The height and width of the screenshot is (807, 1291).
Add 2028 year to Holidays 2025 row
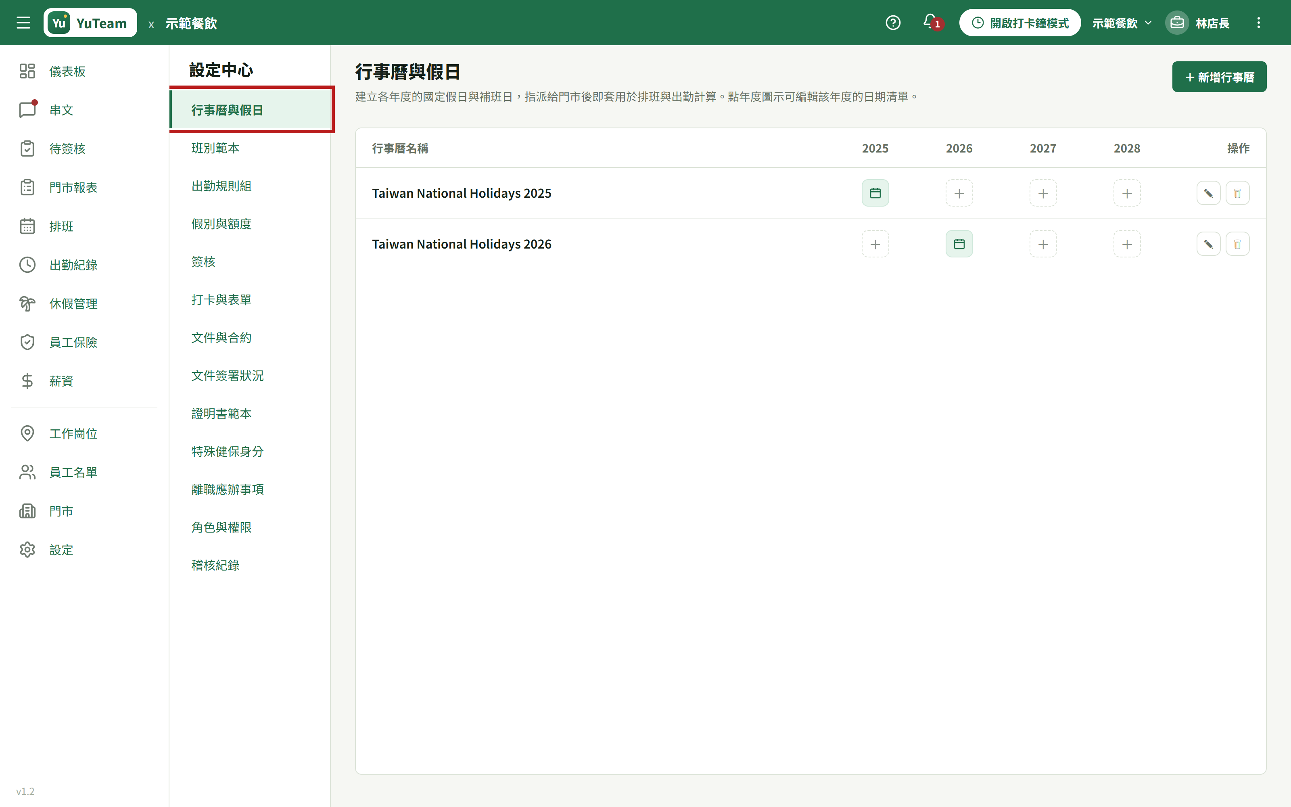click(1127, 193)
